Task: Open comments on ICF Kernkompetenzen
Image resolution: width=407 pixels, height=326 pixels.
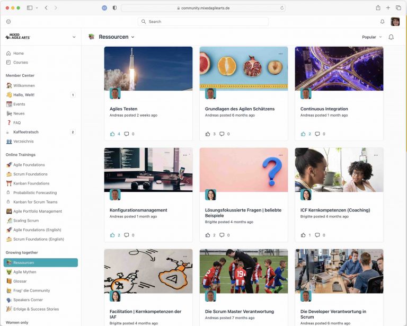Action: (x=317, y=235)
